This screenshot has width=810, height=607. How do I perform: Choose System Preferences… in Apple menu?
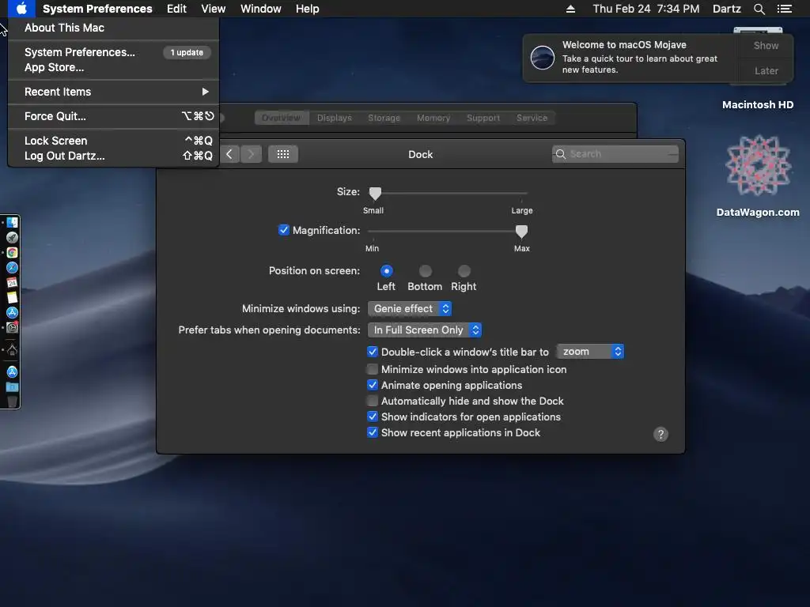pos(114,52)
